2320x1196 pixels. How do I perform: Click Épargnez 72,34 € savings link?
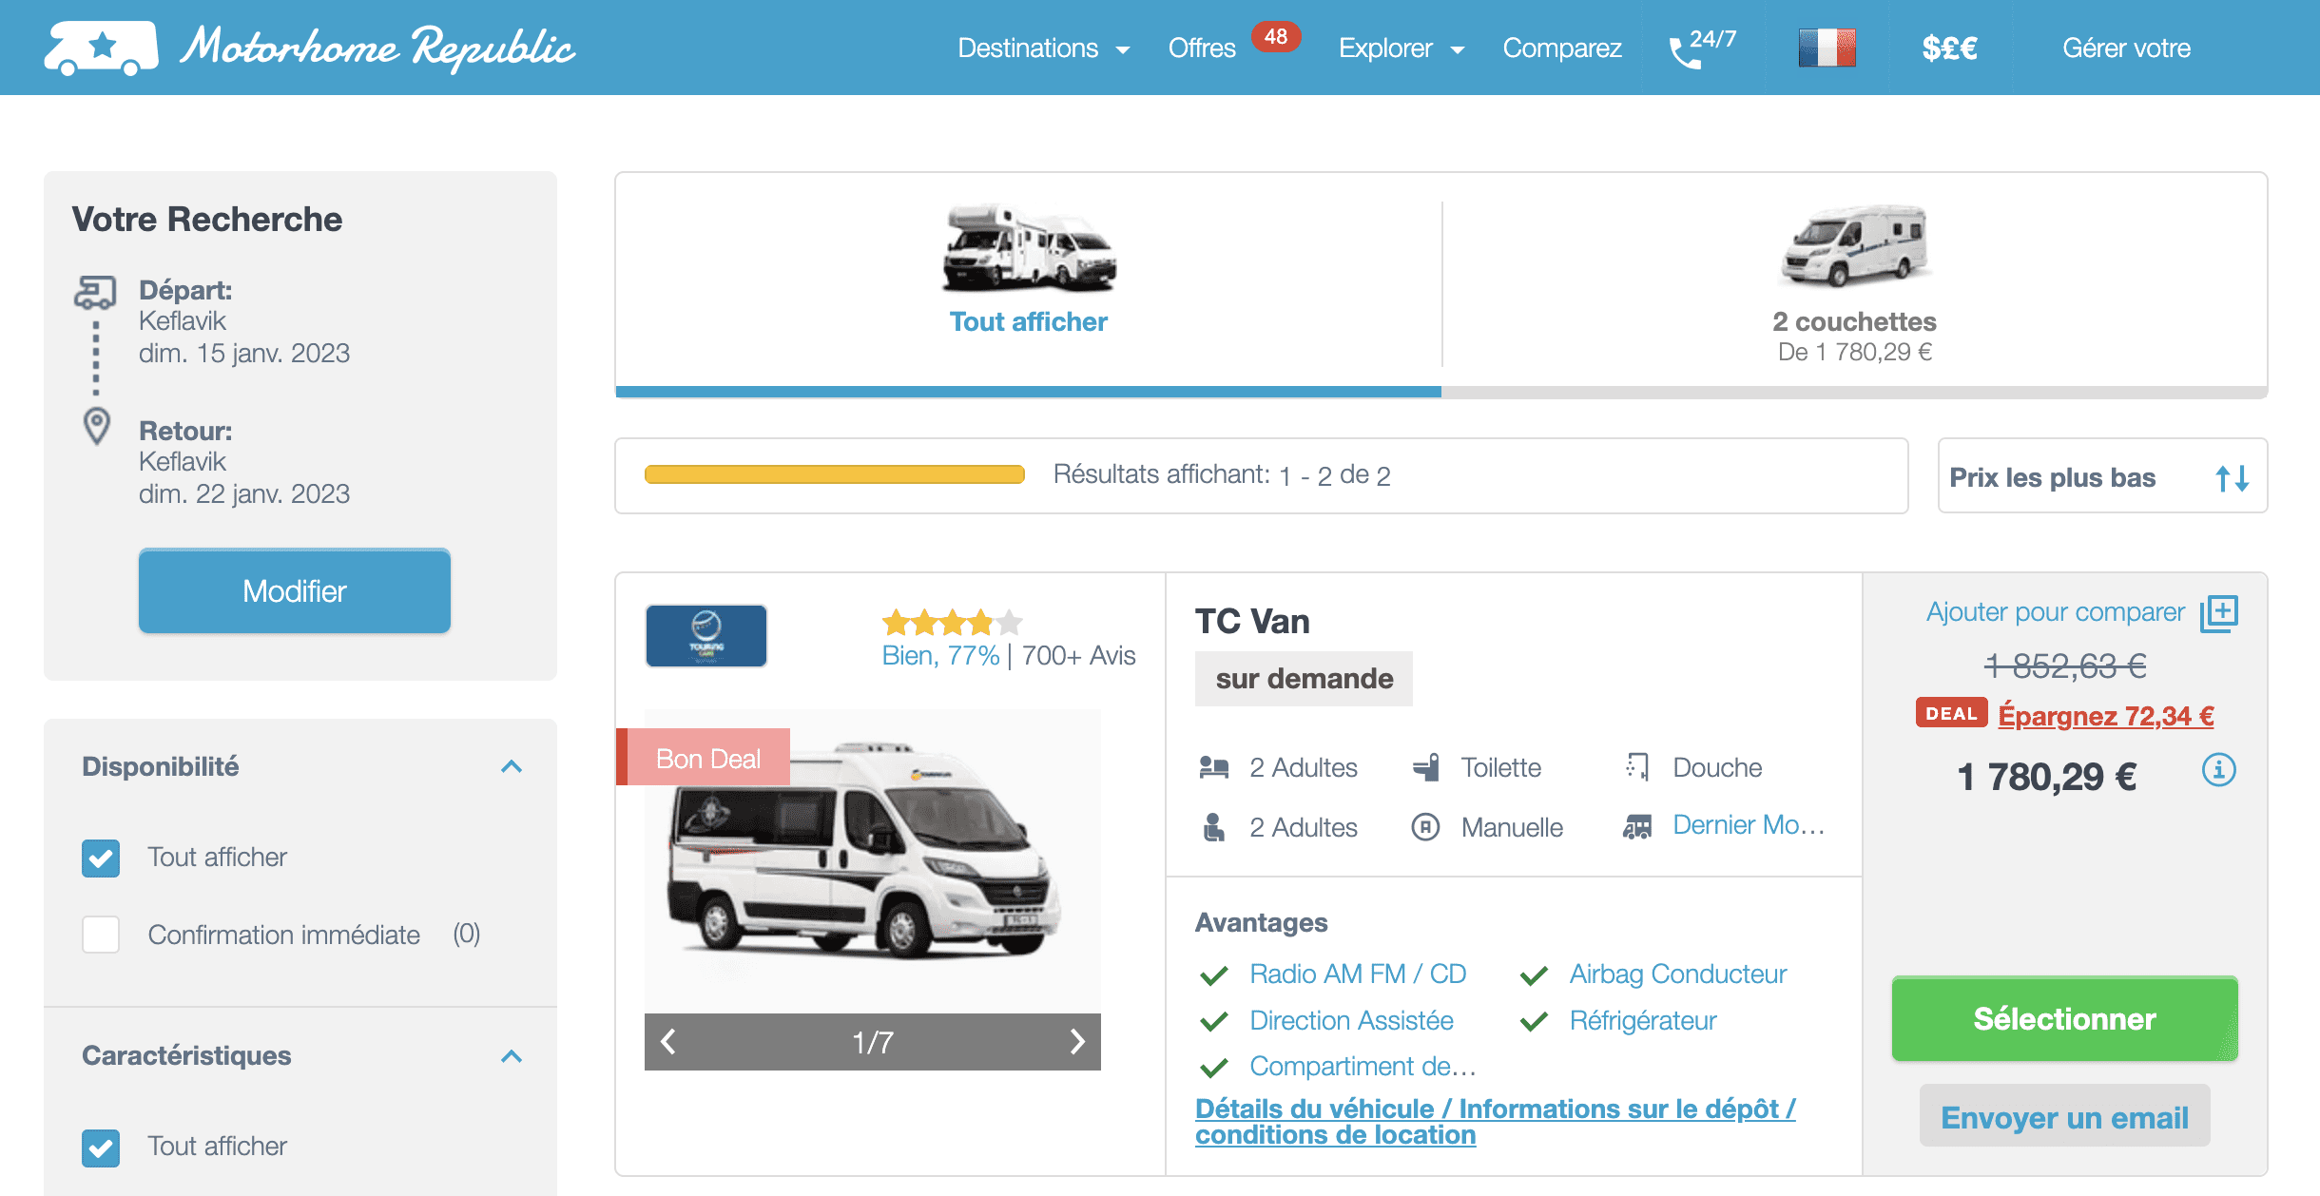click(x=2105, y=715)
